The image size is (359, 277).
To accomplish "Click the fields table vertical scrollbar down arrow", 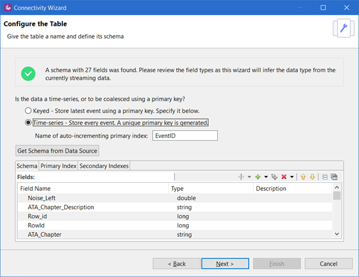I will [337, 234].
